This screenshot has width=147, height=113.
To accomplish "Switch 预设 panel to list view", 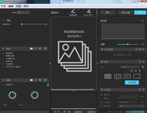I will point(35,49).
